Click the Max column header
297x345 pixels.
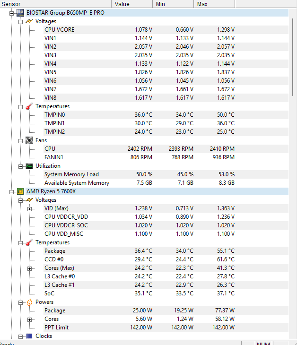coord(215,4)
